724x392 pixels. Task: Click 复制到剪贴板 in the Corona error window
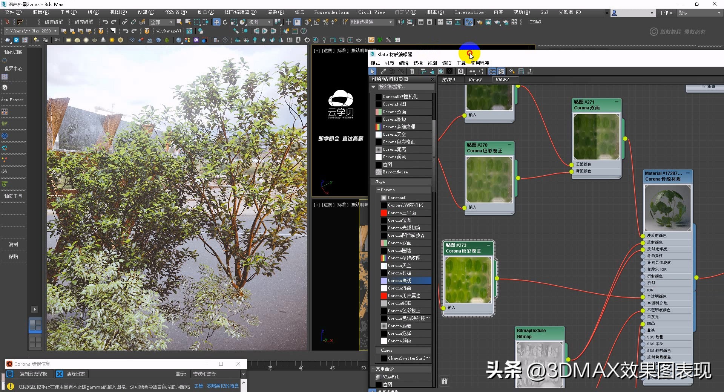pos(34,374)
